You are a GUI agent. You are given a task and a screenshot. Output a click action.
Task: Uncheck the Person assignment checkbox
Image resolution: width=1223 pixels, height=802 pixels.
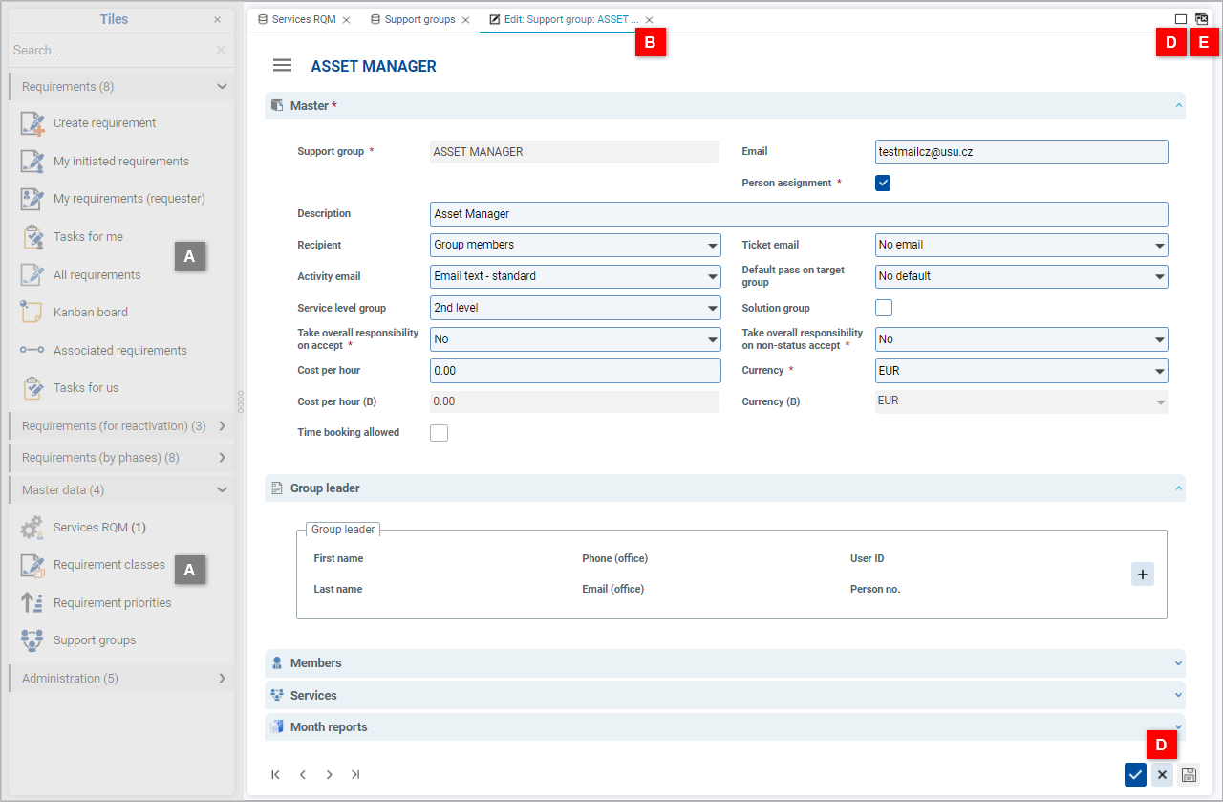point(883,183)
